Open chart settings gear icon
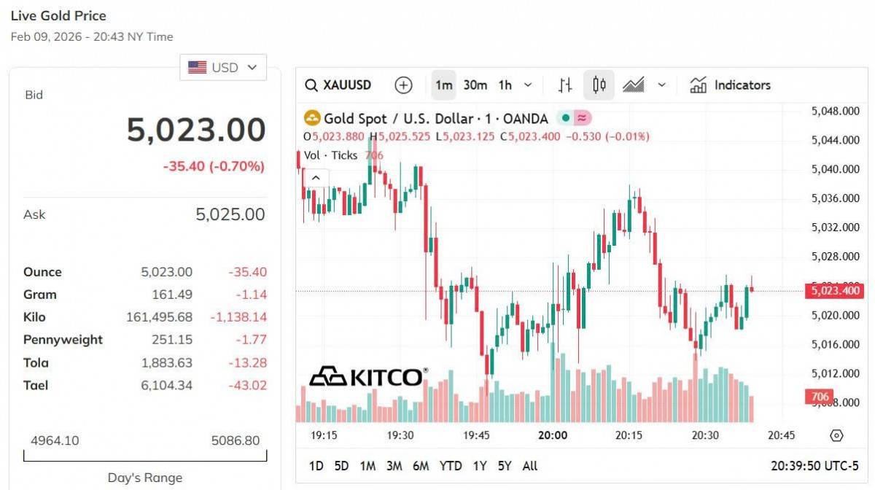The height and width of the screenshot is (490, 875). [836, 435]
